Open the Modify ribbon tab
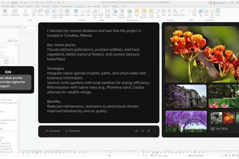This screenshot has height=159, width=239. (115, 7)
